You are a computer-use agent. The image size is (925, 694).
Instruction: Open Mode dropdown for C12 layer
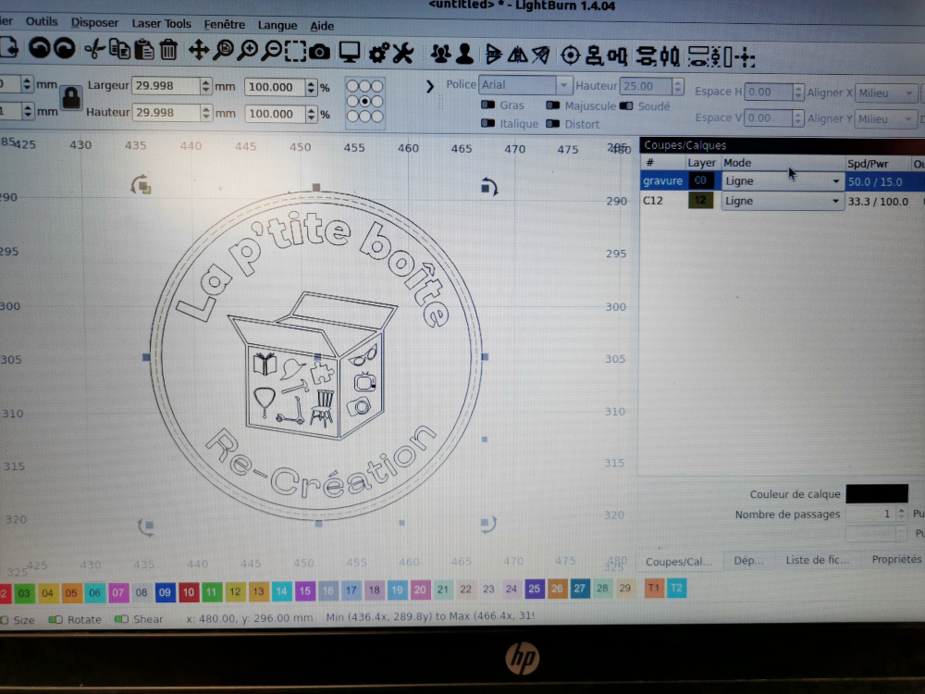[x=782, y=201]
